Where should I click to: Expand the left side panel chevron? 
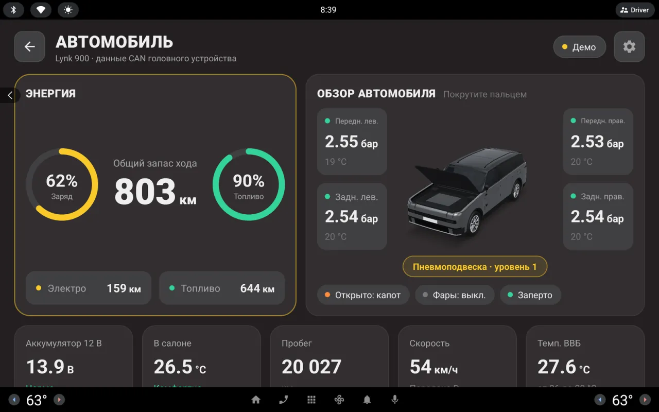point(9,95)
